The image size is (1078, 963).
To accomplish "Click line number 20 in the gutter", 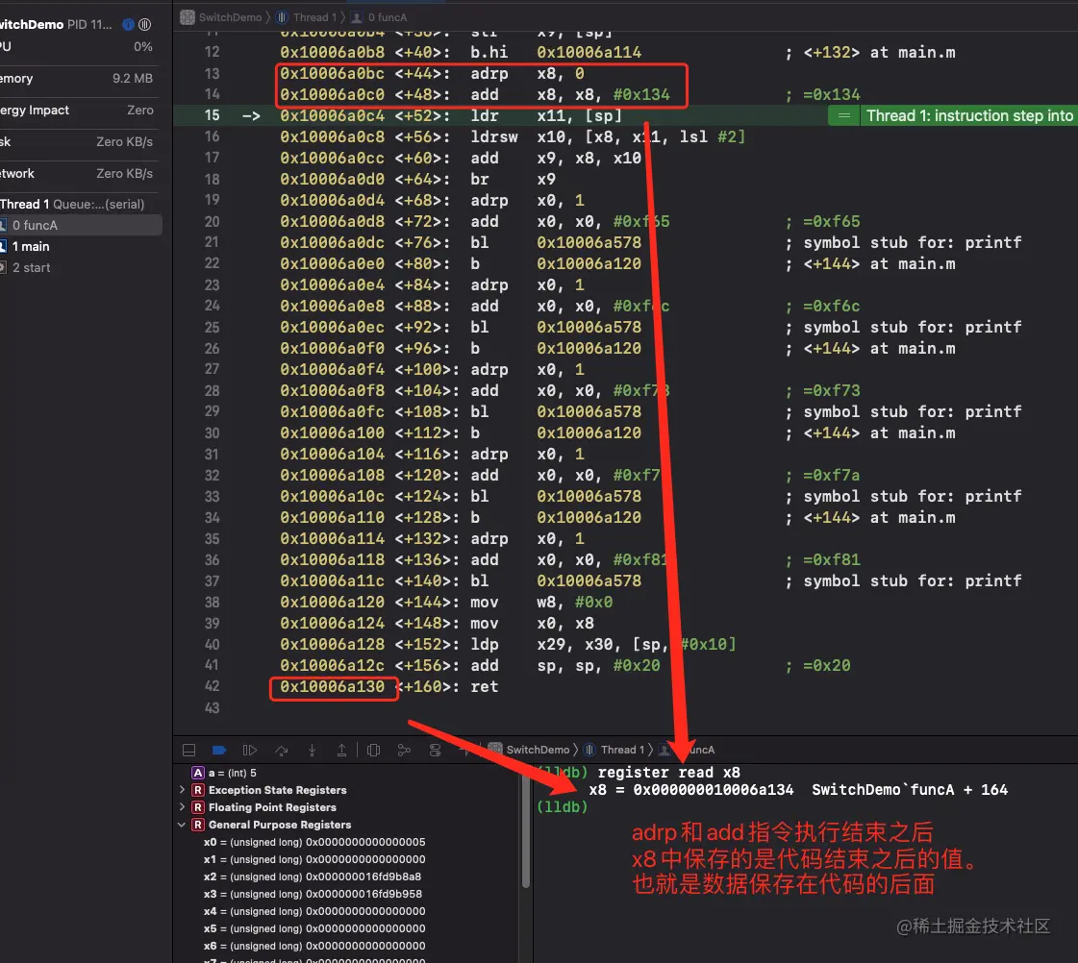I will (212, 222).
